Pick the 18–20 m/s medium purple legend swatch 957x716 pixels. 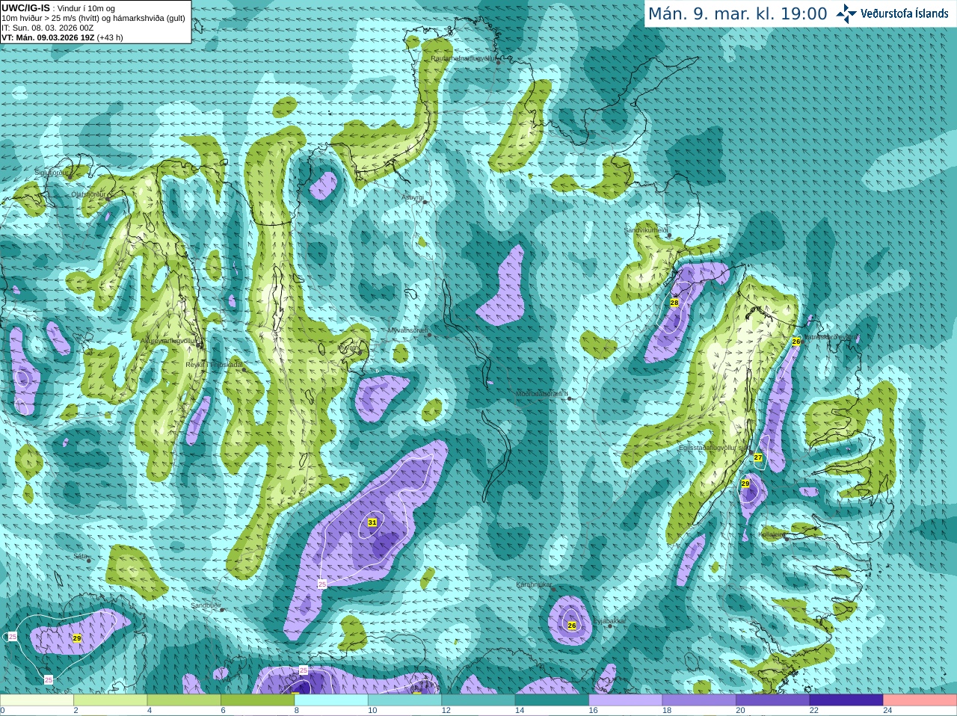[699, 700]
